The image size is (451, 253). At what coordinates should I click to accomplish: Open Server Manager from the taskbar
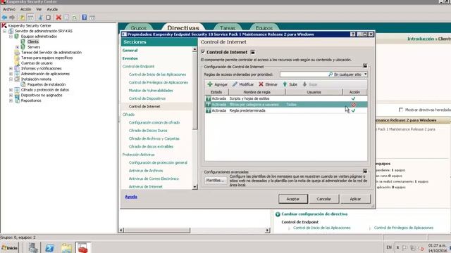click(33, 248)
